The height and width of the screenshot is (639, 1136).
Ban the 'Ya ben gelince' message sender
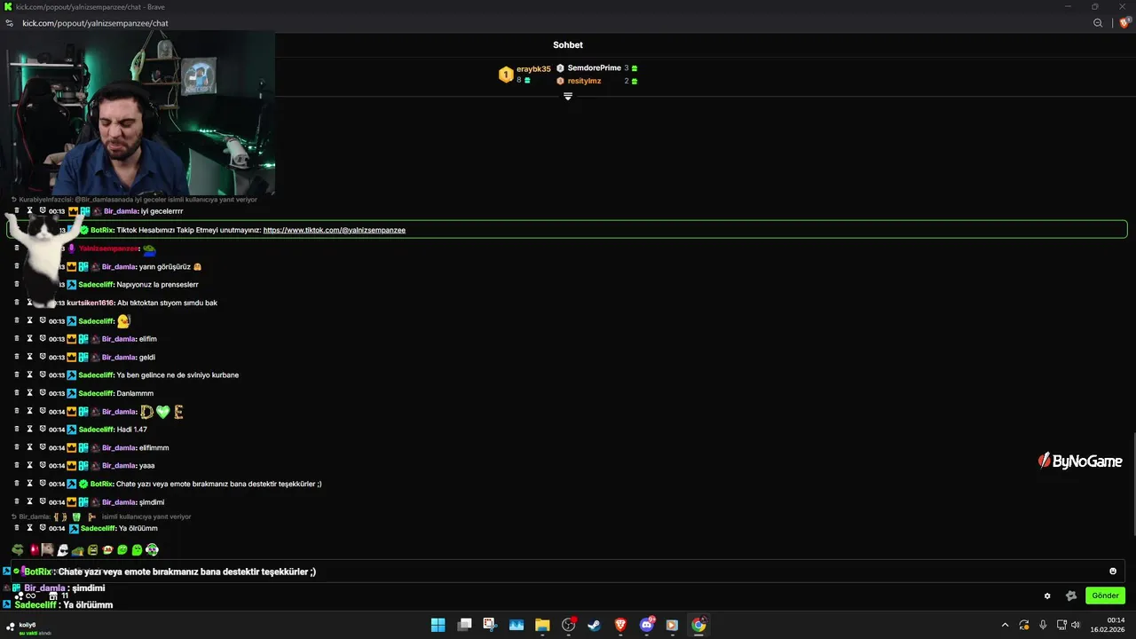point(42,375)
